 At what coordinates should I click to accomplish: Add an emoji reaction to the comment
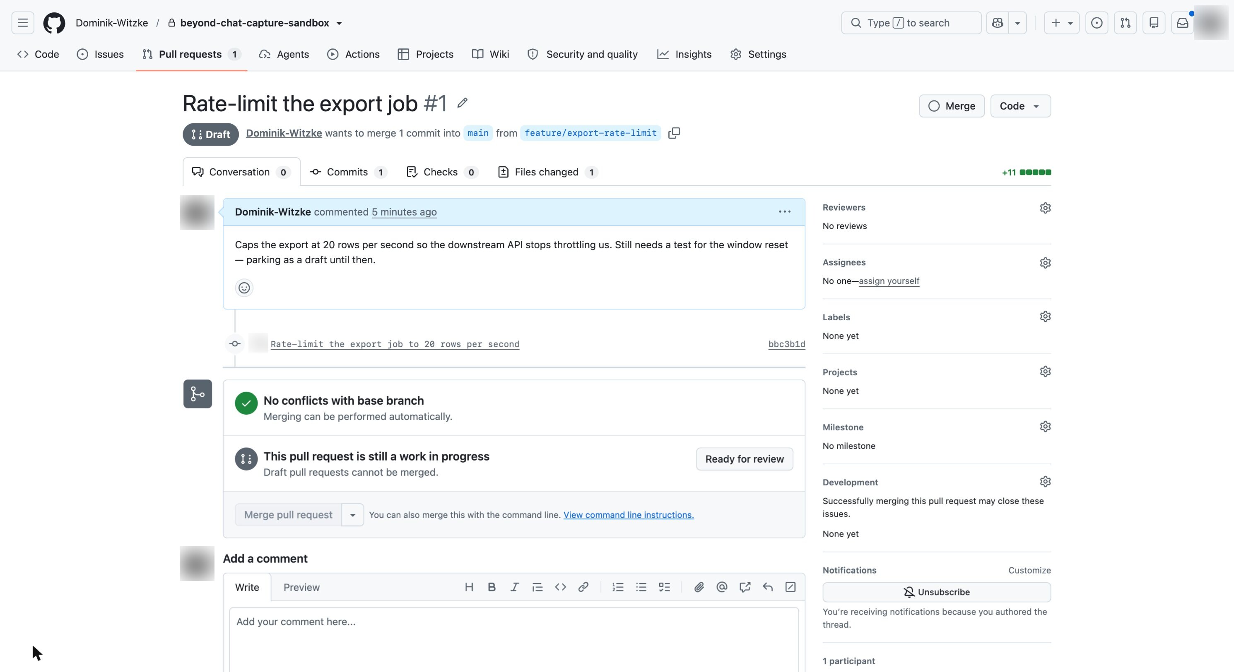point(244,288)
